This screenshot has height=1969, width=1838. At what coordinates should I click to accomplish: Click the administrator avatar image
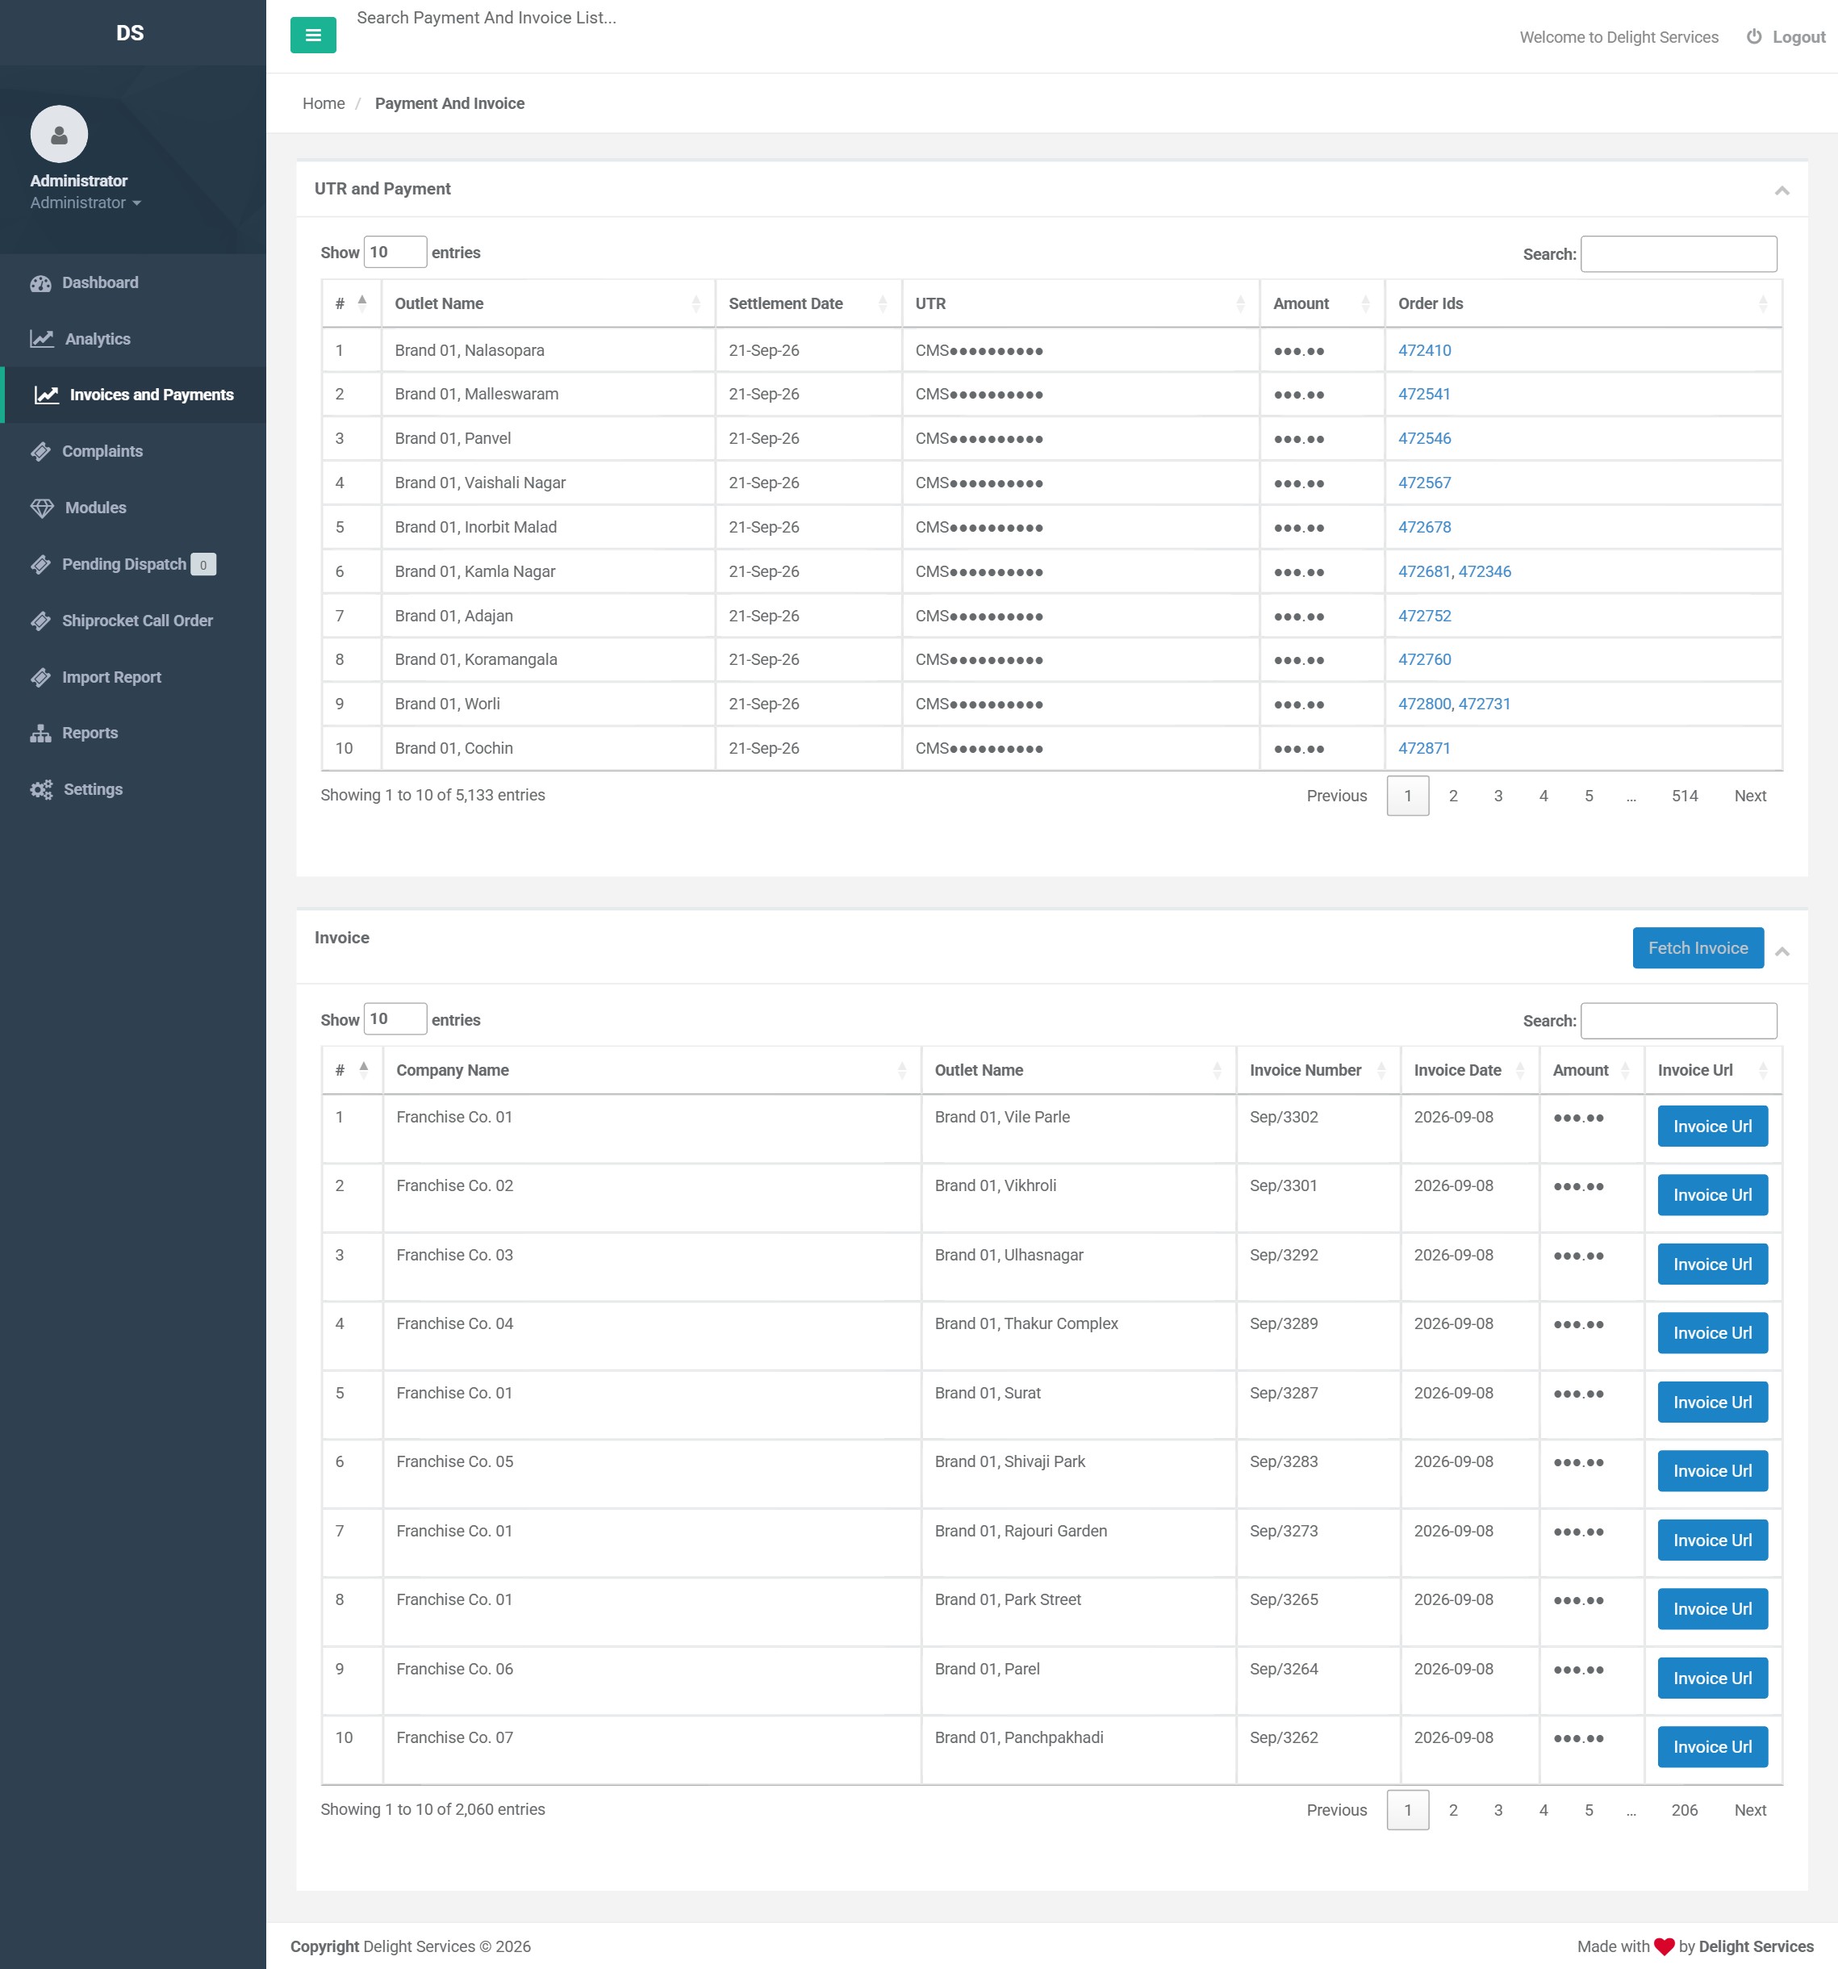[60, 134]
